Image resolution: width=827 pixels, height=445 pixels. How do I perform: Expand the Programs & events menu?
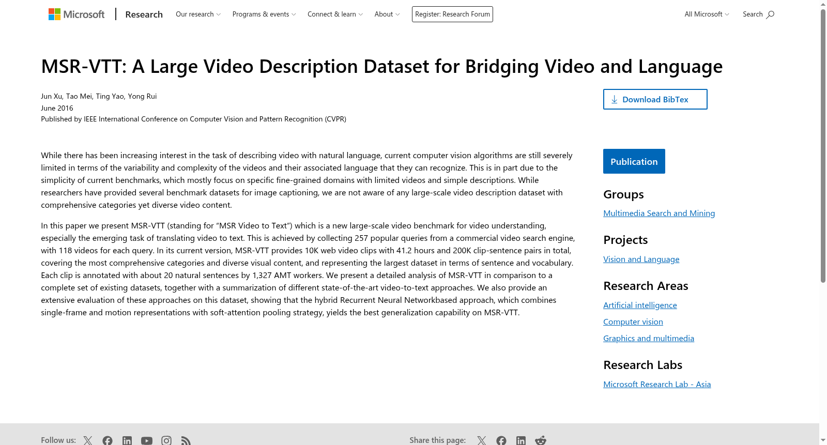pos(264,14)
